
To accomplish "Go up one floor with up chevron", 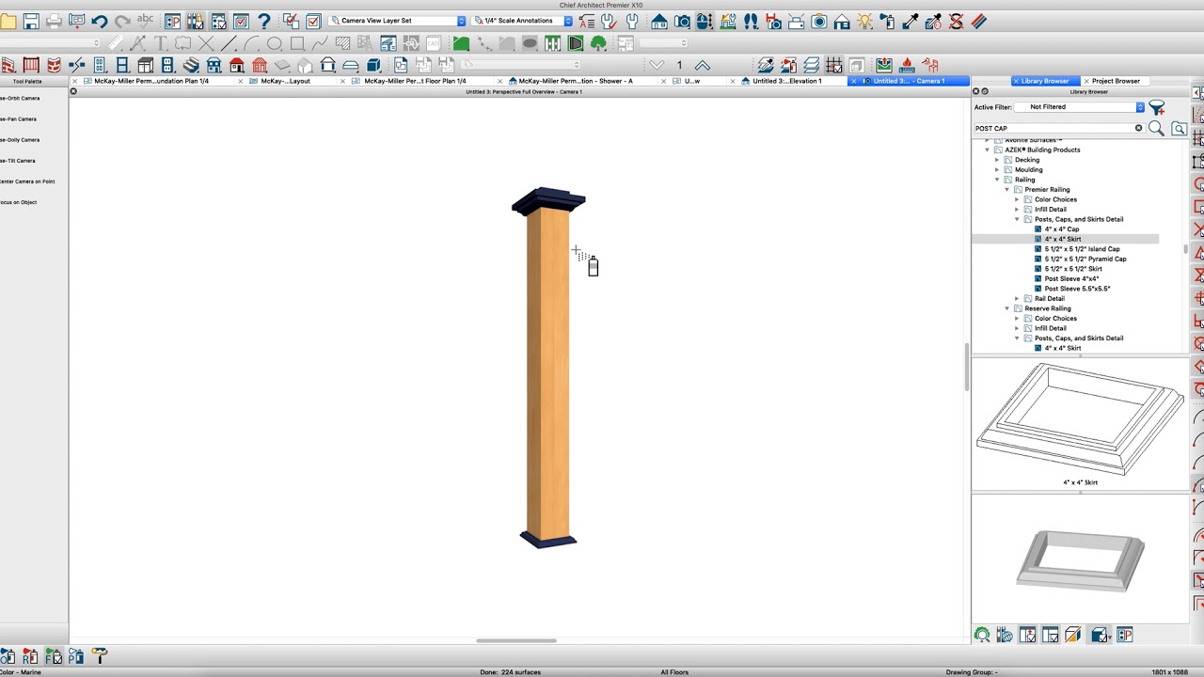I will point(702,65).
